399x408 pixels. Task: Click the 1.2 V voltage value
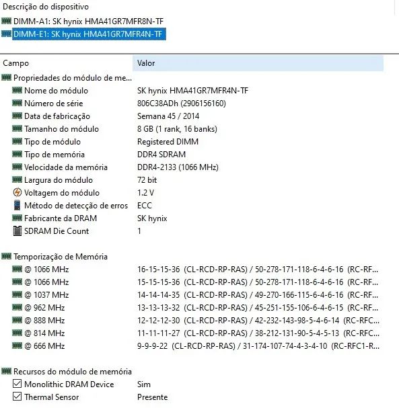pos(145,192)
